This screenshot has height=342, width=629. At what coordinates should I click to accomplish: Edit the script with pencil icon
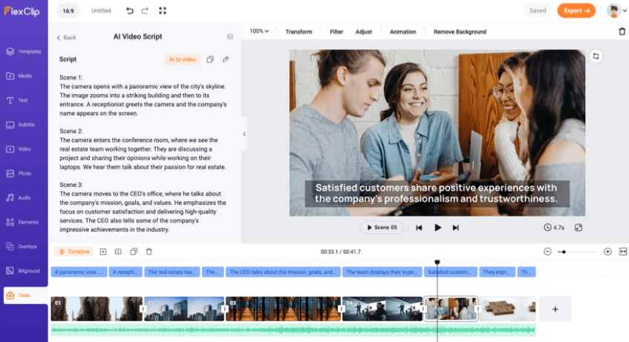226,59
